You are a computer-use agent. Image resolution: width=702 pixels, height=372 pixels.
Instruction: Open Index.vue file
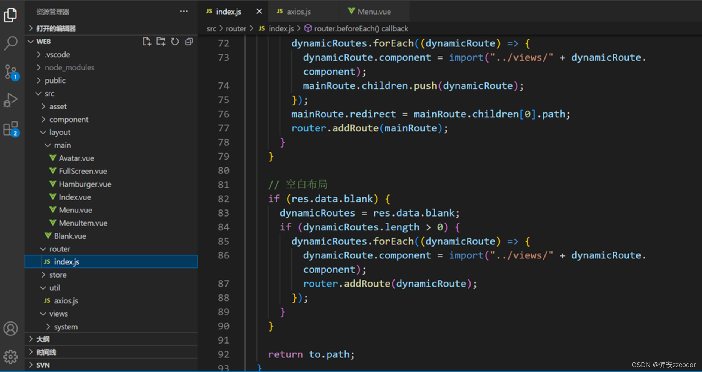pos(111,197)
